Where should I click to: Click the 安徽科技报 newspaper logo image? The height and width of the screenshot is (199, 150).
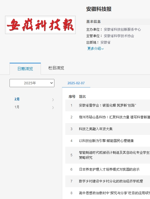40,25
